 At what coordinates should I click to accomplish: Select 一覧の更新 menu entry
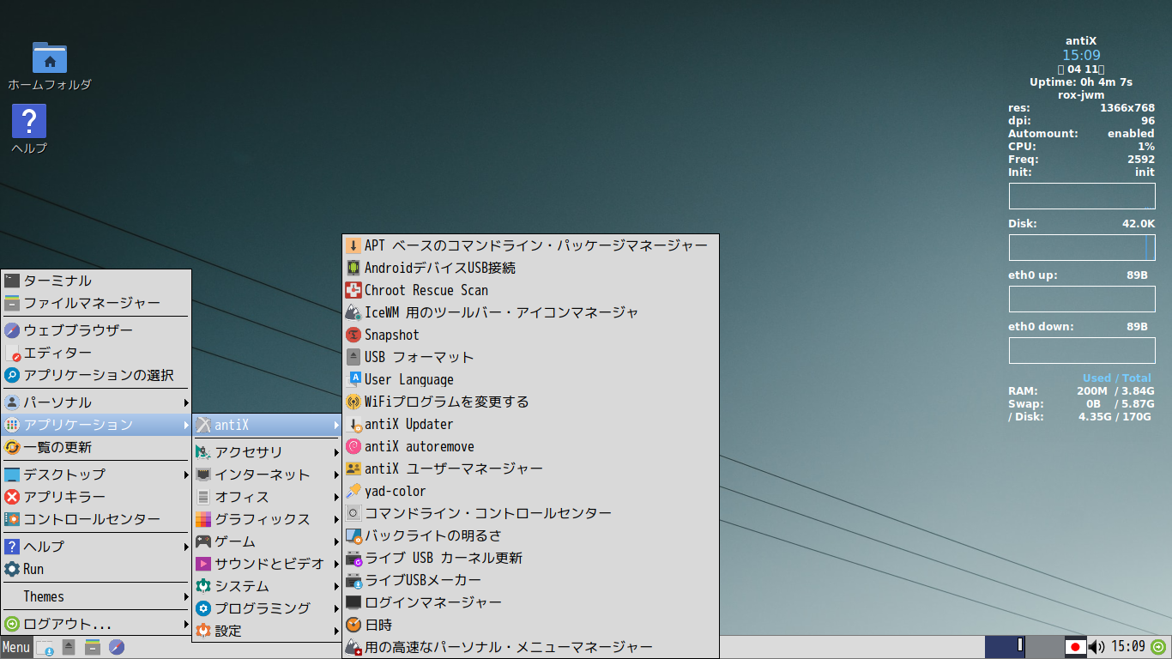point(96,447)
